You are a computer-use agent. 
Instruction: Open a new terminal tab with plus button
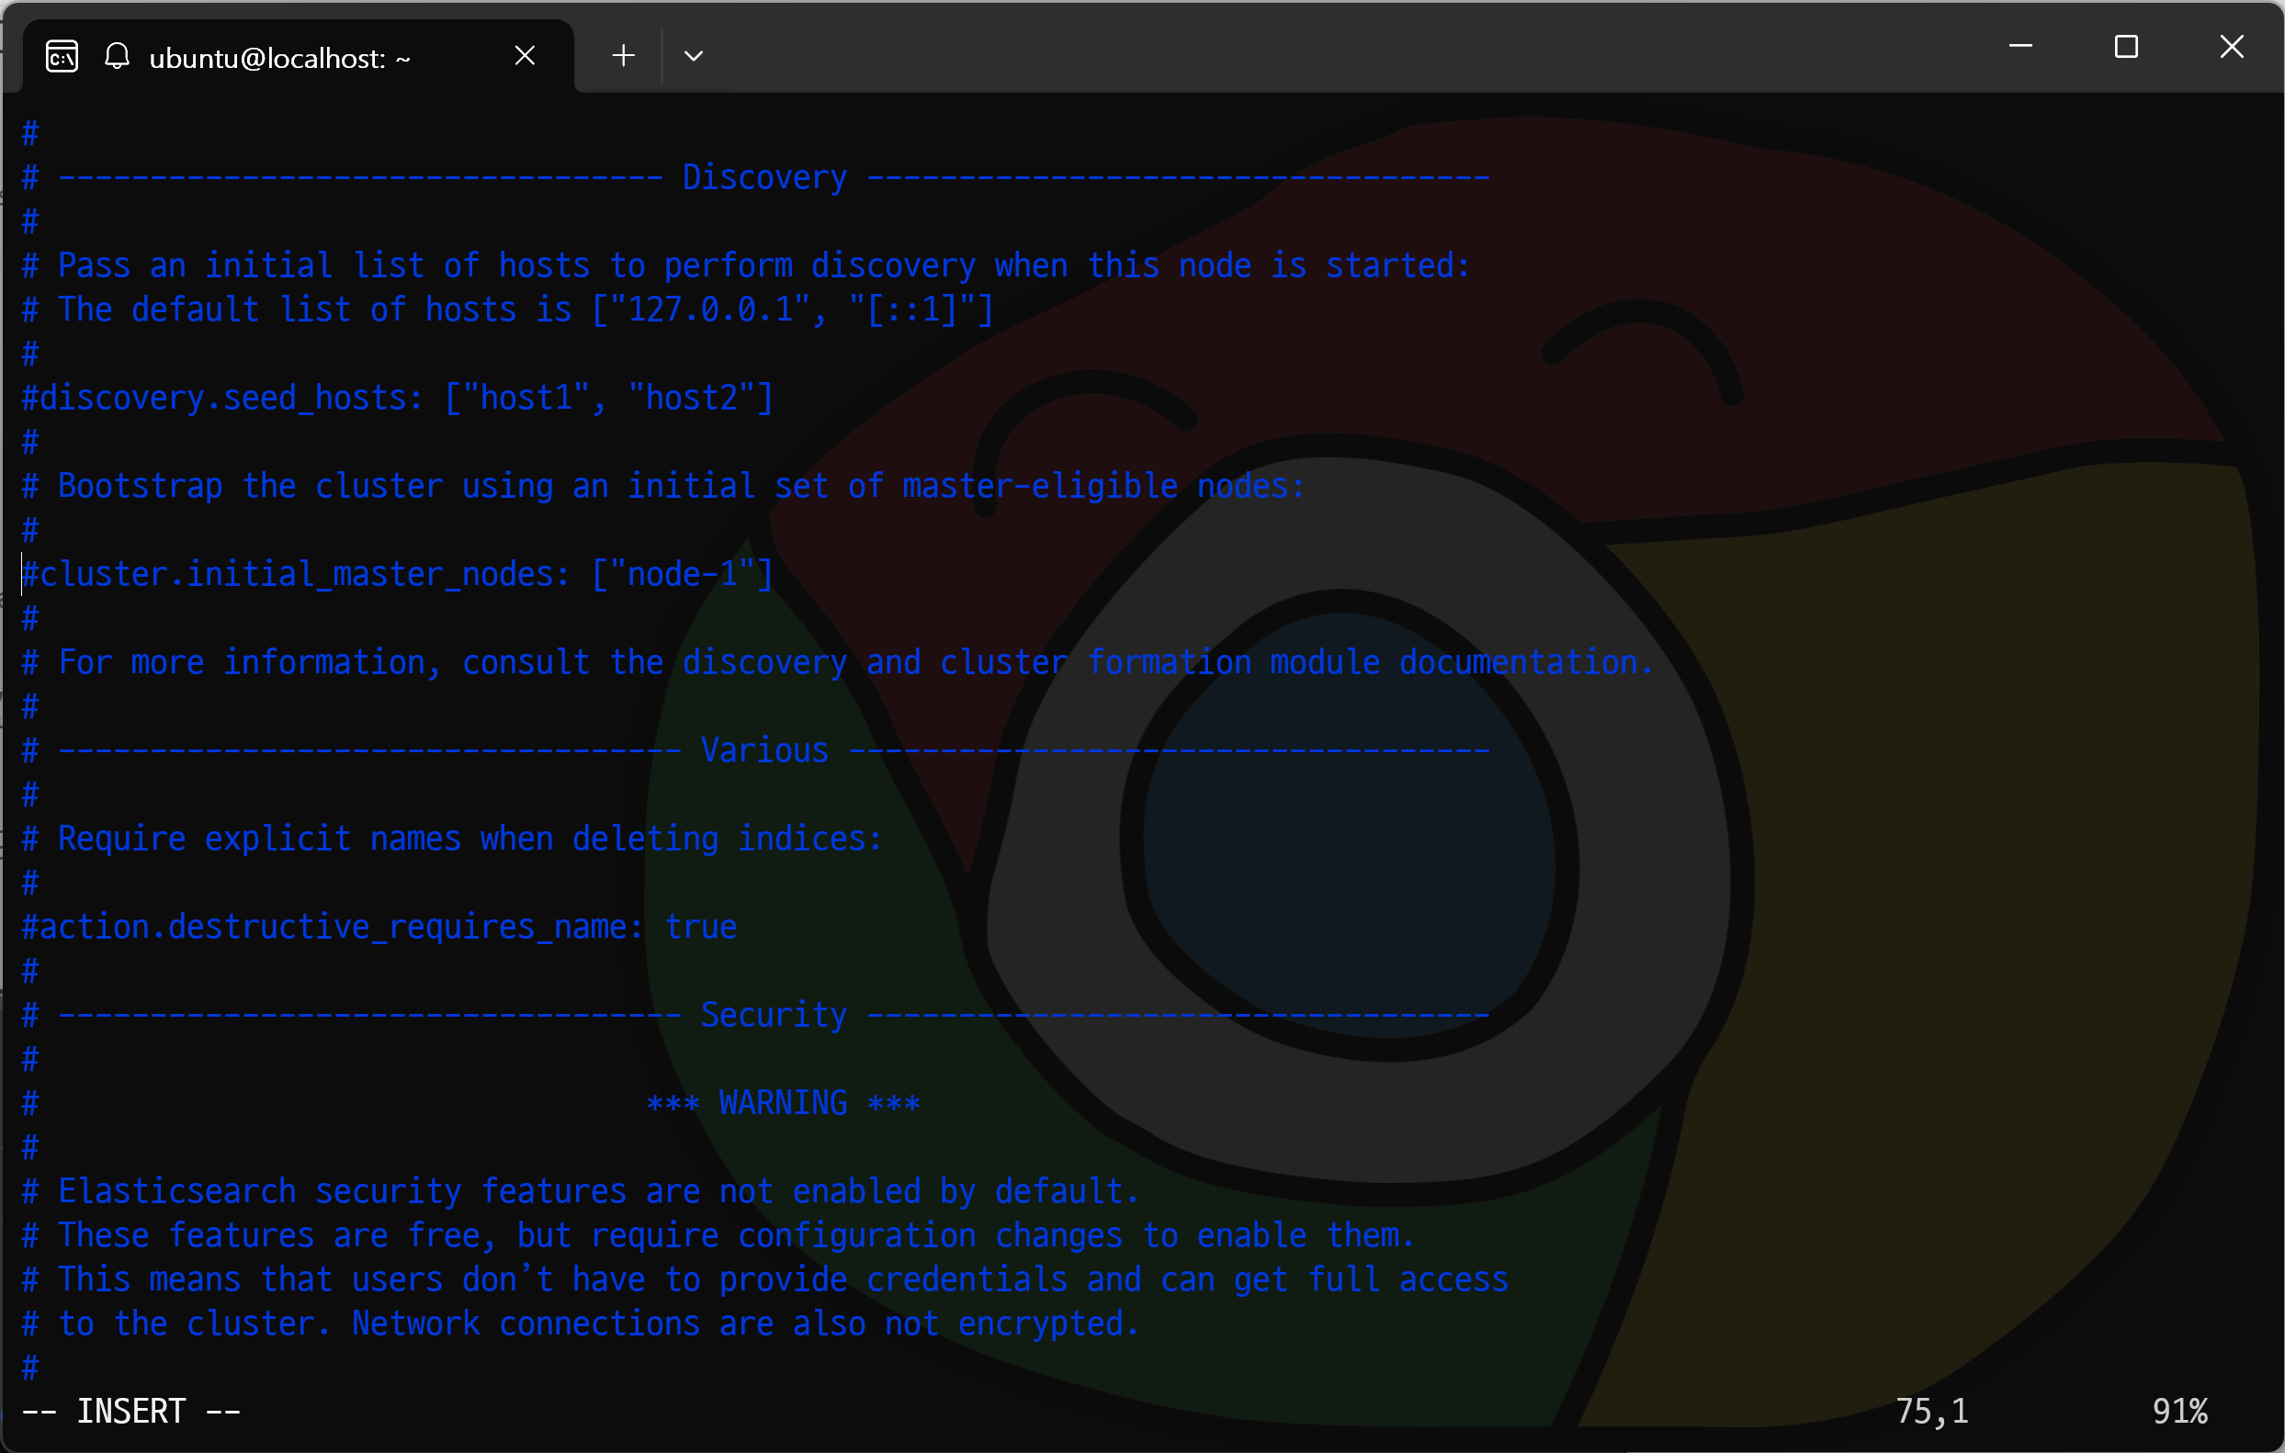pyautogui.click(x=624, y=56)
